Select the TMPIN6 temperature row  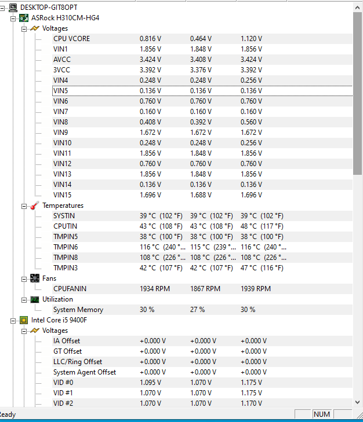click(x=202, y=247)
